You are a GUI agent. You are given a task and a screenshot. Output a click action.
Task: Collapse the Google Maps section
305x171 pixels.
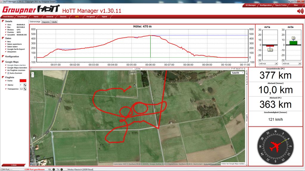coord(3,62)
